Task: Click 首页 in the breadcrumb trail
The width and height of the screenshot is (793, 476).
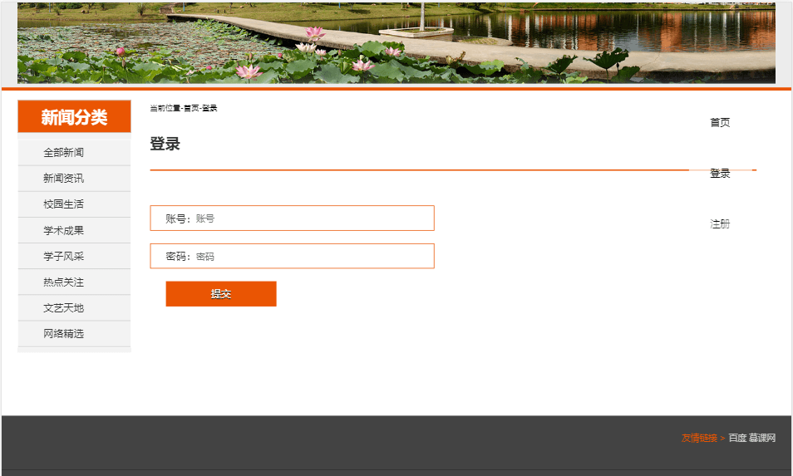Action: 191,109
